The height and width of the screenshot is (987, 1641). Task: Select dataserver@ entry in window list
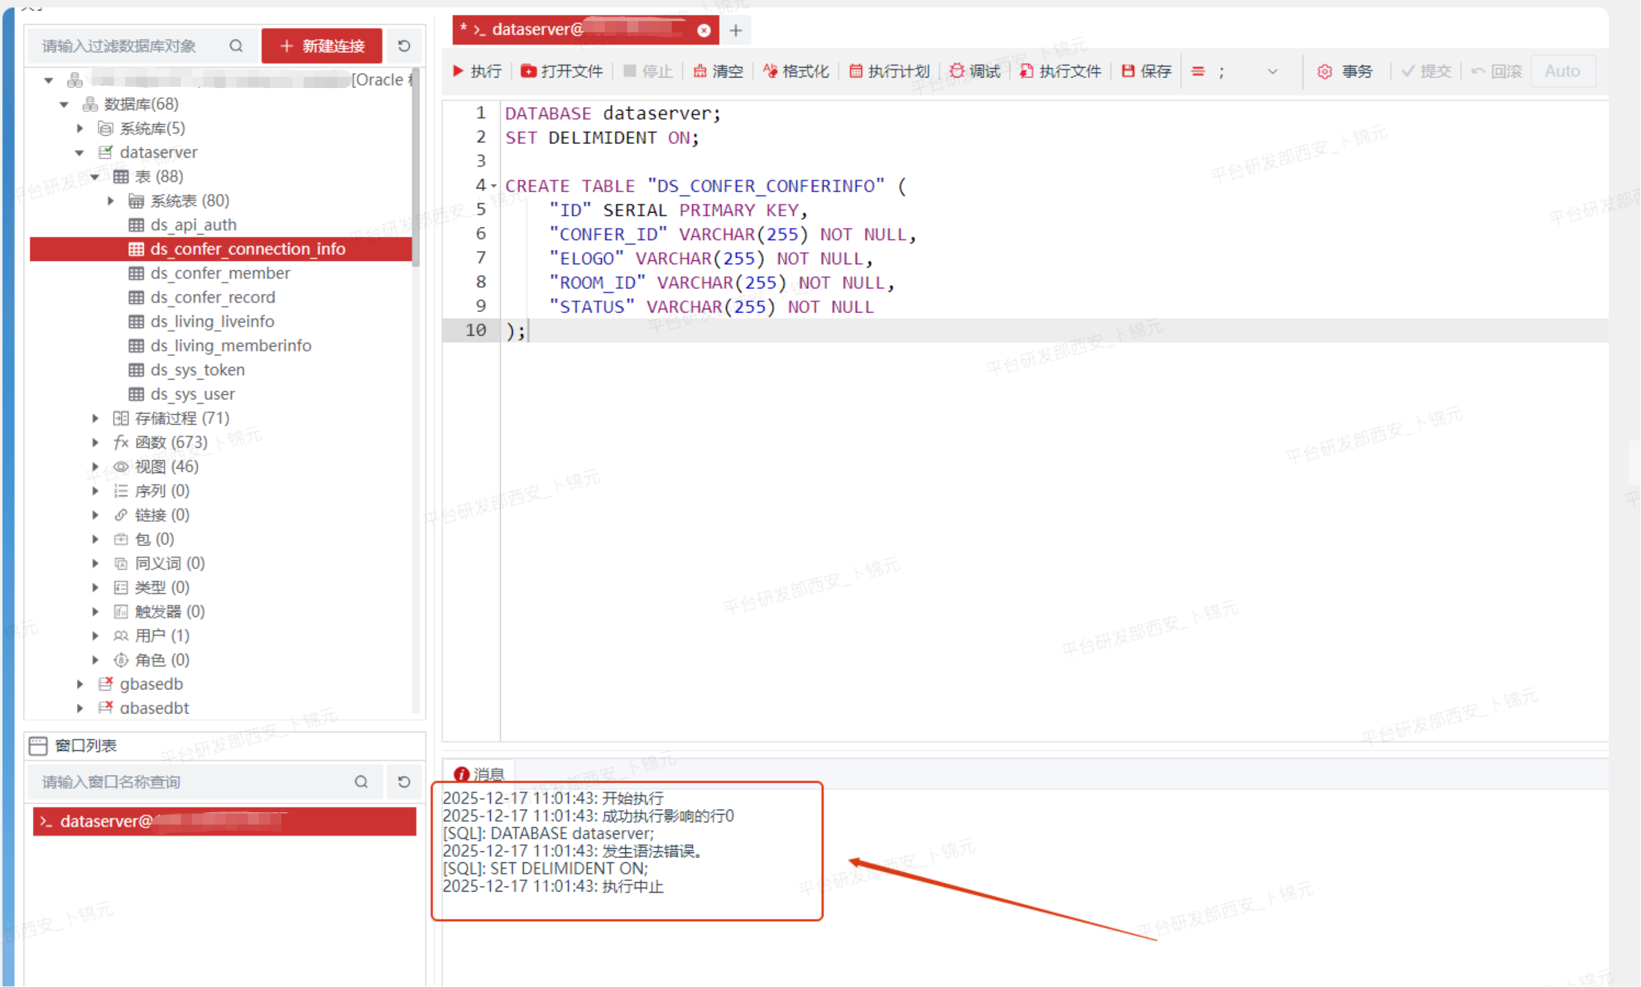tap(225, 822)
